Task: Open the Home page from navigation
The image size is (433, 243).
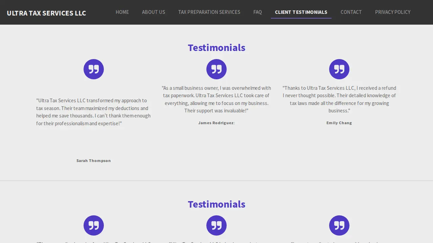Action: pos(122,12)
